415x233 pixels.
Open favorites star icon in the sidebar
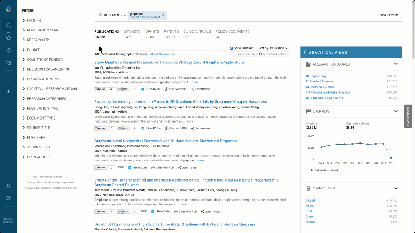point(9,38)
